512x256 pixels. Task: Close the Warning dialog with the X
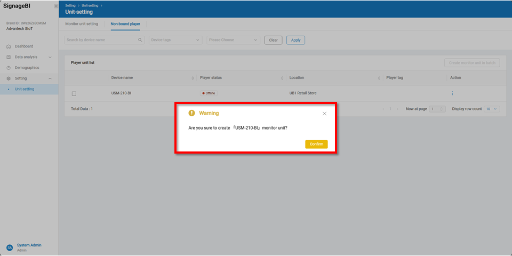pyautogui.click(x=324, y=114)
